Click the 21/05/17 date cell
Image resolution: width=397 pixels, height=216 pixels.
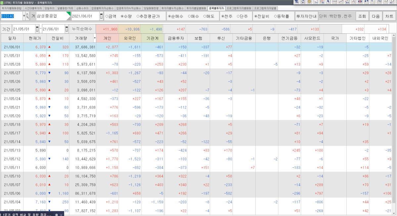[x=12, y=133]
